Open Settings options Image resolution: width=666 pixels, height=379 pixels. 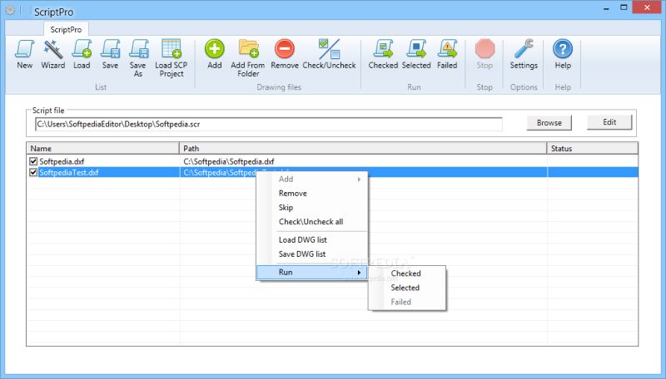click(524, 54)
